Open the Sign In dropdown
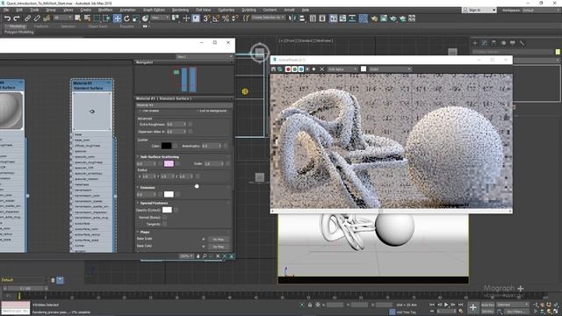 [x=479, y=10]
